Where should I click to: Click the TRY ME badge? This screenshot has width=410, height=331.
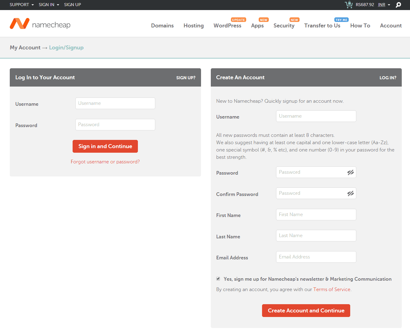click(341, 20)
